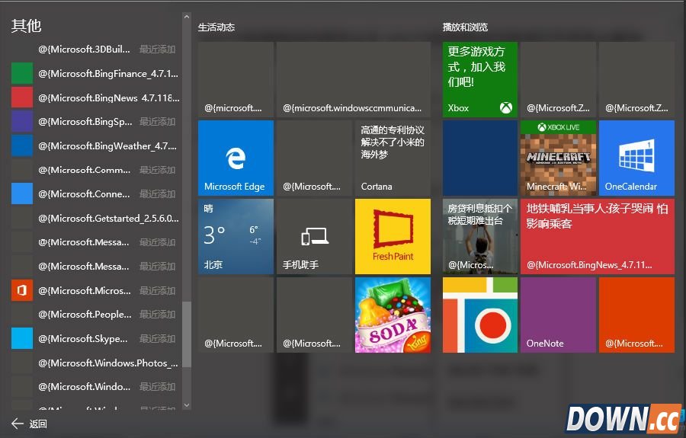
Task: Launch the Candy Crush Soda tile
Action: point(393,315)
